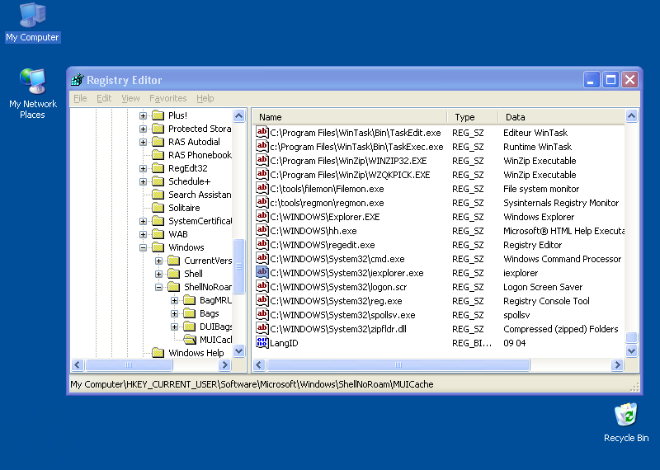Click the string icon of the reg.exe value

(x=262, y=301)
